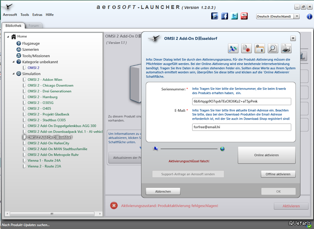Viewport: 314px width, 229px height.
Task: Open the Aerosoft forum social icon
Action: 214,16
